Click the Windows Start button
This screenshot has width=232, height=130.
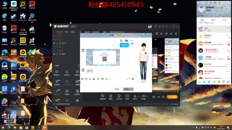click(3, 128)
